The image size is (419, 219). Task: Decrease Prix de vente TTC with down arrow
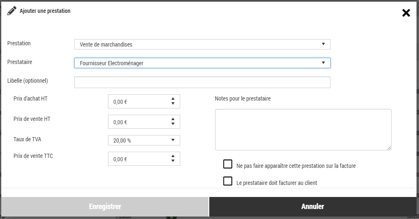[173, 161]
